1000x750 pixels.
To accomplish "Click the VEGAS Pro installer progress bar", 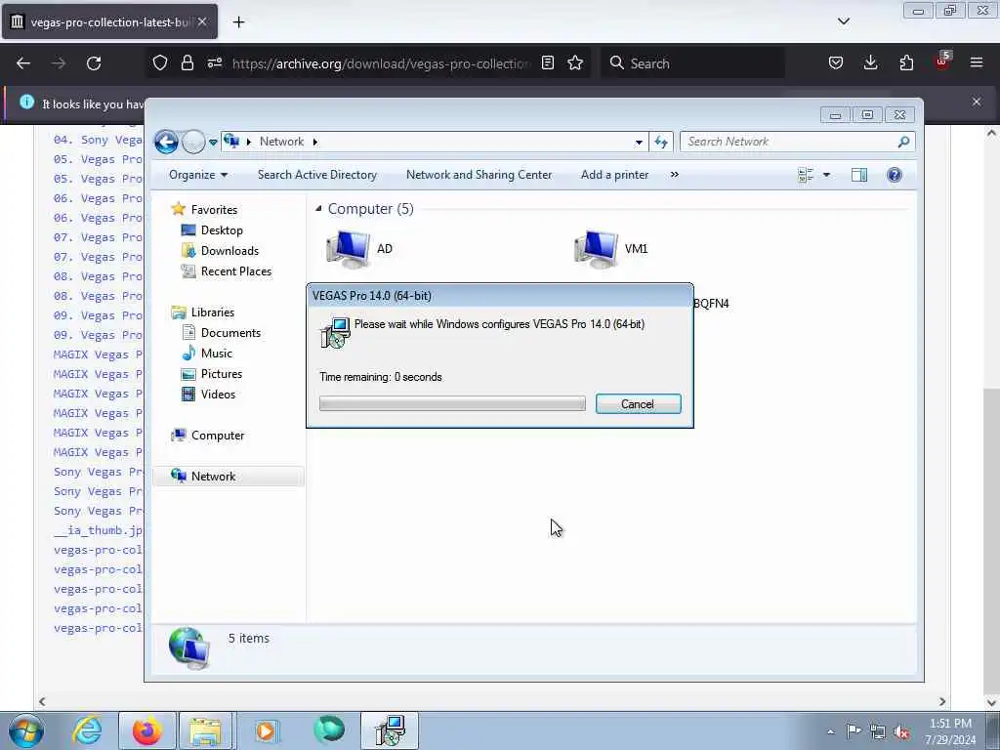I will pos(452,403).
